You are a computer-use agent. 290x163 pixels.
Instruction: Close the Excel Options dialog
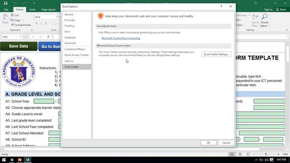coord(231,6)
